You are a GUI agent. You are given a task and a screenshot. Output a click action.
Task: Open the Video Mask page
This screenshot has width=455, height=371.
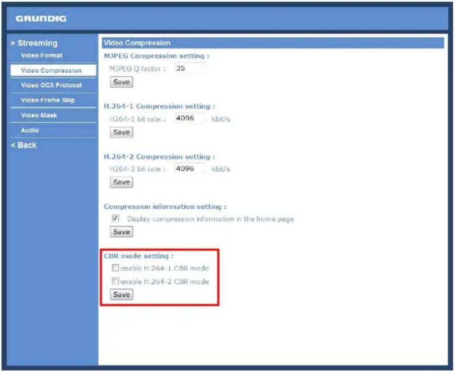[39, 115]
